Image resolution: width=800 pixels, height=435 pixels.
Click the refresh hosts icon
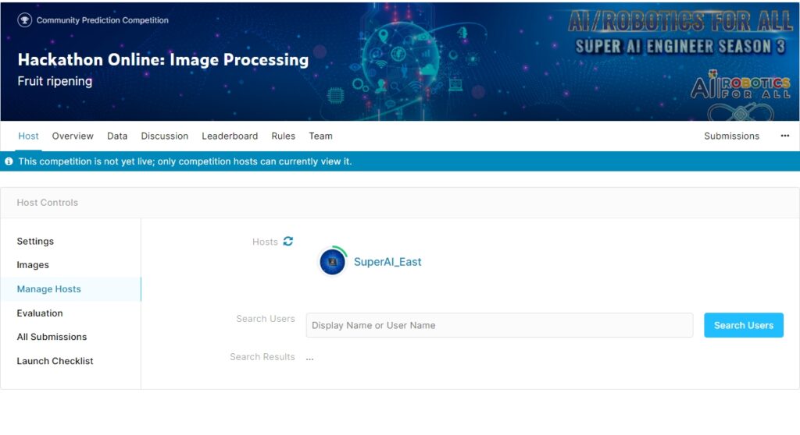[288, 242]
